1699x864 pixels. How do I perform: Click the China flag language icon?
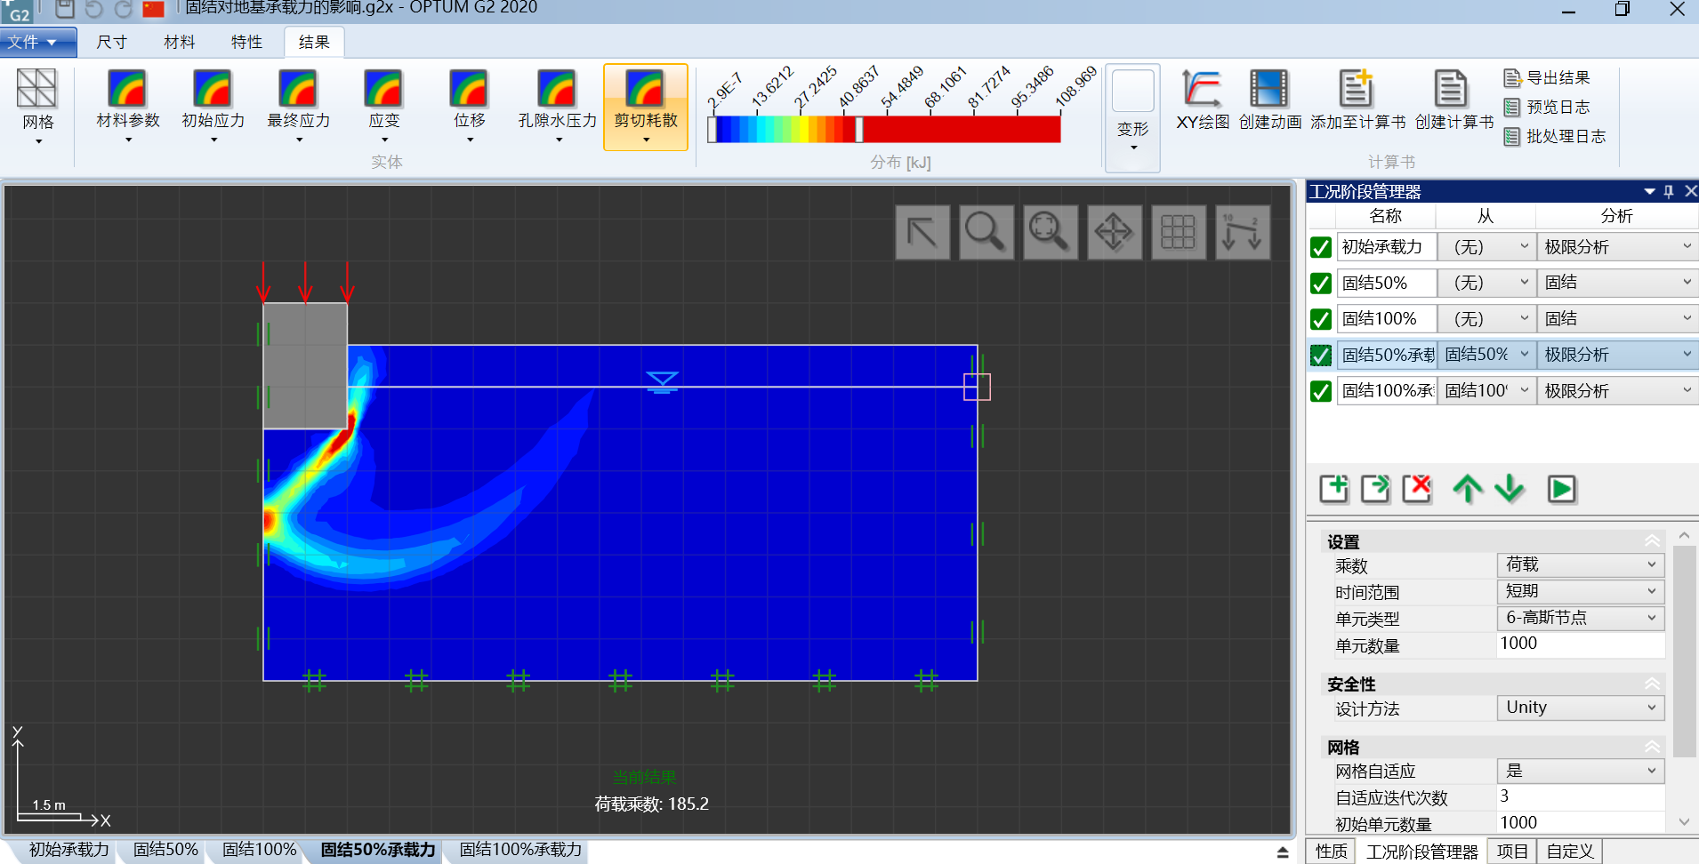[153, 10]
